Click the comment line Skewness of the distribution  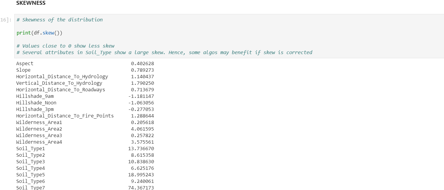[60, 20]
